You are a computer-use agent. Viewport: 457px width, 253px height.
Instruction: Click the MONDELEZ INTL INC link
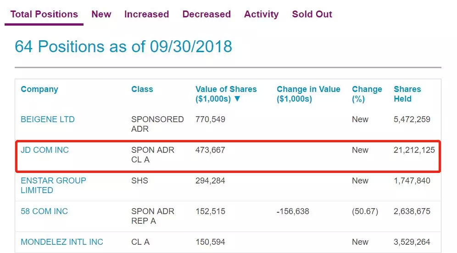point(61,242)
